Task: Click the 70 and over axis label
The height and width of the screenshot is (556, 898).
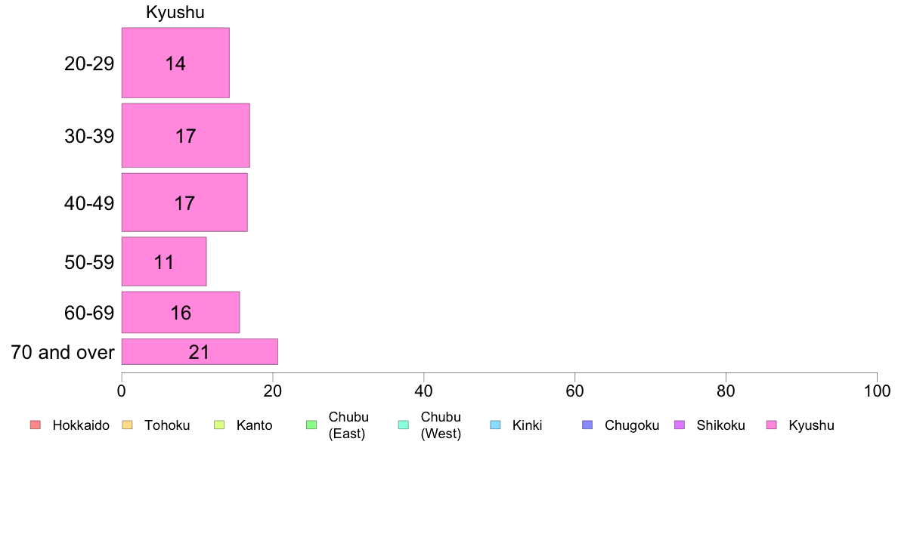Action: coord(63,351)
